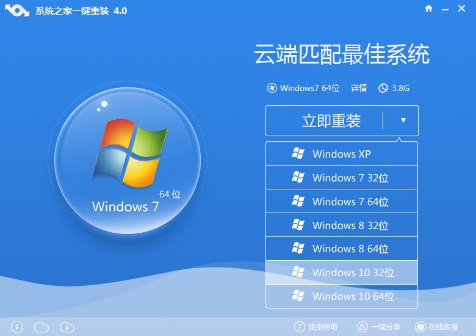Click the 立即重装 reinstall button
The width and height of the screenshot is (476, 336).
331,120
